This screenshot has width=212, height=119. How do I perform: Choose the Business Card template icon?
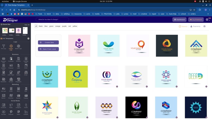tap(4, 59)
